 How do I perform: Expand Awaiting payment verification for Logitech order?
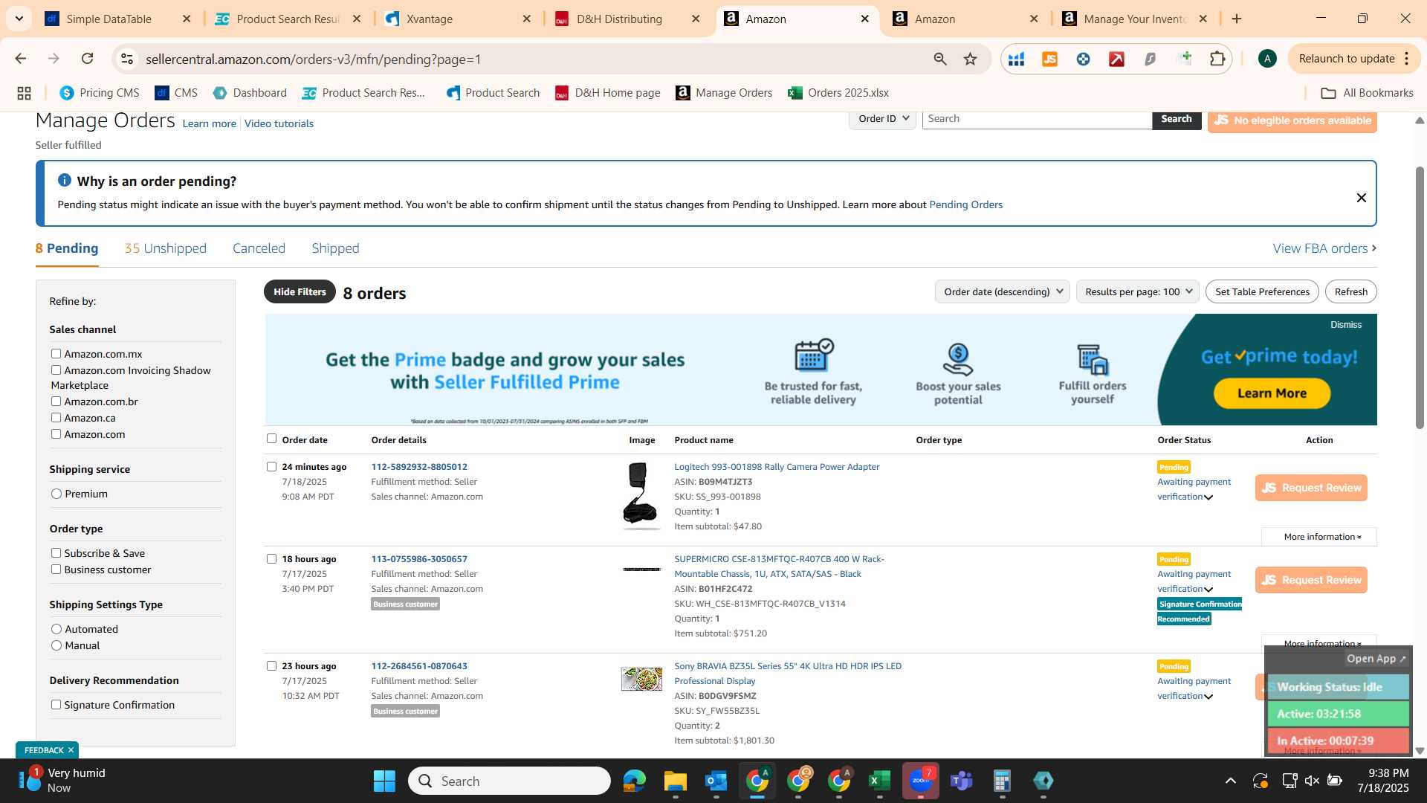pyautogui.click(x=1208, y=497)
